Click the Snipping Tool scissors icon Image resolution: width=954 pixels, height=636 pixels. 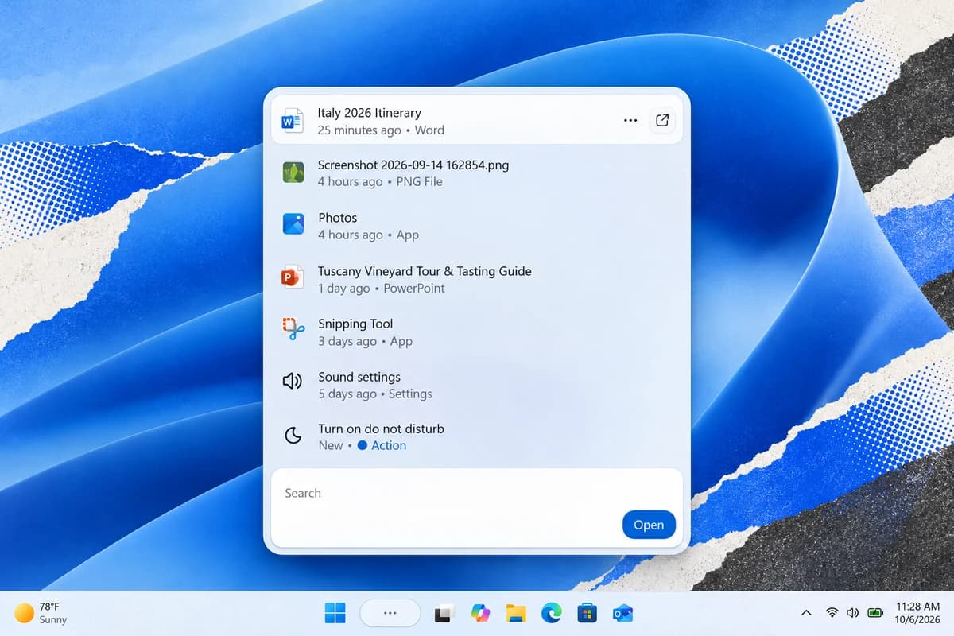pos(293,329)
